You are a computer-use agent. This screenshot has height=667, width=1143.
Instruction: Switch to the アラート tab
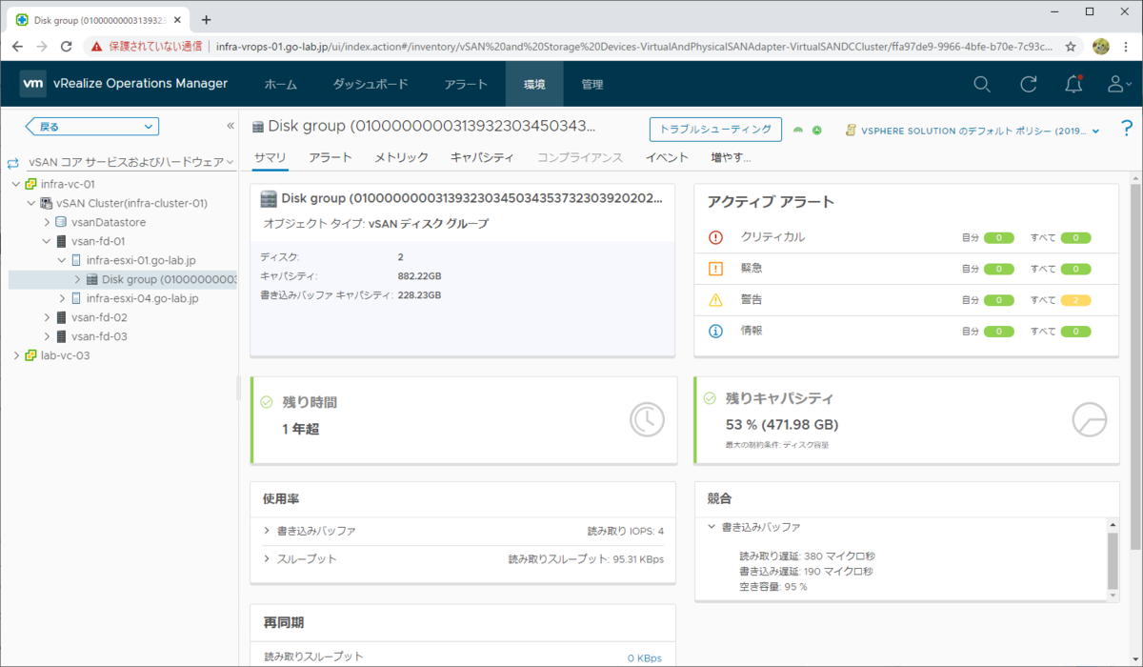(331, 157)
